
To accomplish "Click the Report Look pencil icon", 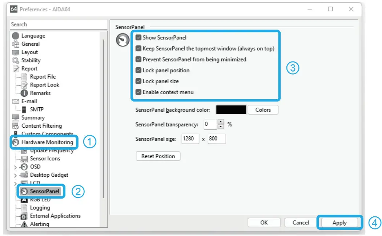I will pyautogui.click(x=24, y=85).
